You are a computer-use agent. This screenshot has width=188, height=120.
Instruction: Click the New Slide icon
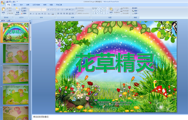click(x=18, y=9)
